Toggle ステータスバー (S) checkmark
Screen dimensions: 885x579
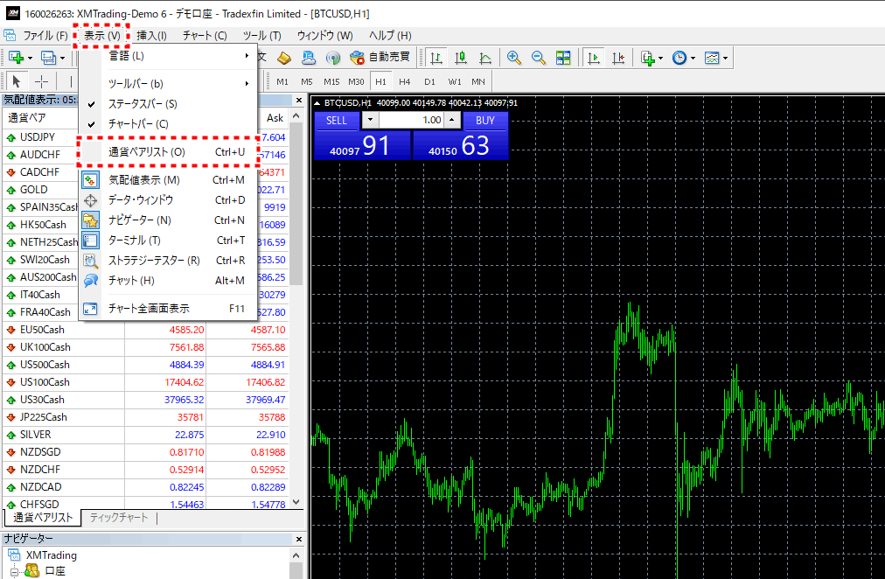pos(168,104)
